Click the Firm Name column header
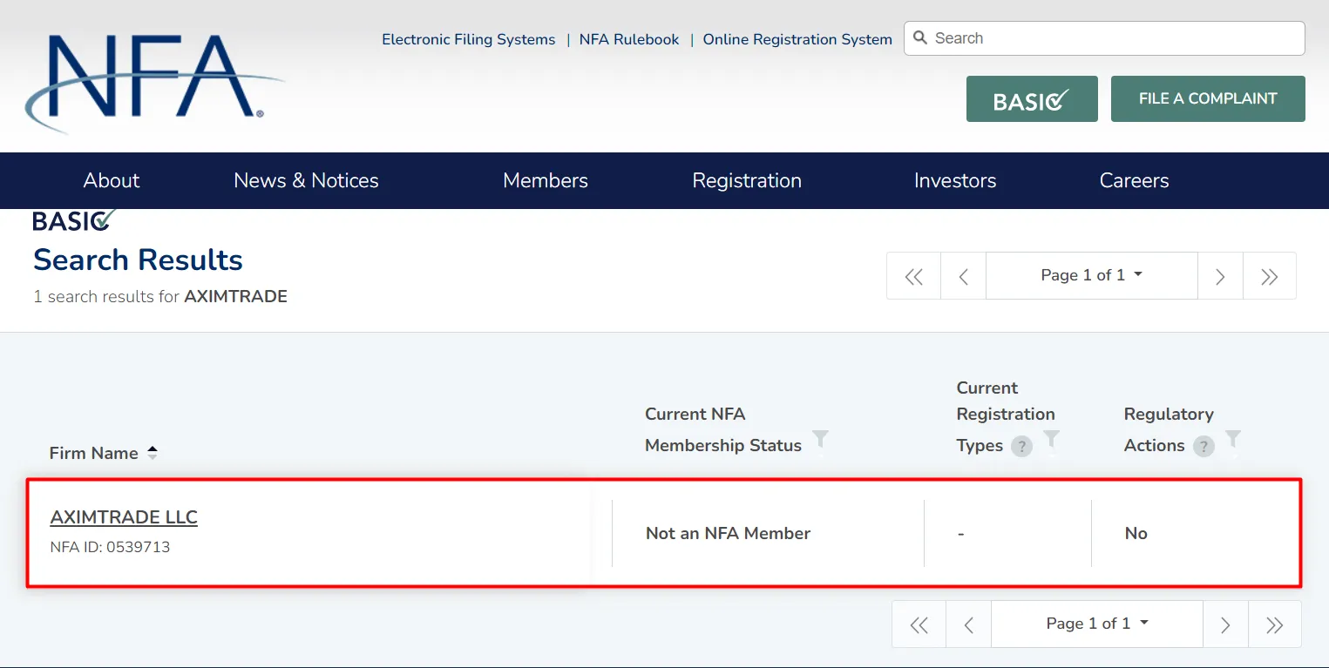Screen dimensions: 1329x668 tap(94, 453)
